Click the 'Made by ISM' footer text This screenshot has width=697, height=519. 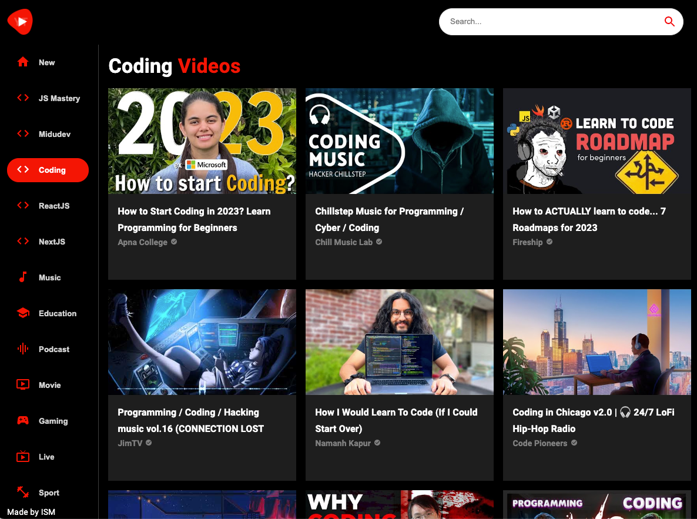pos(31,512)
